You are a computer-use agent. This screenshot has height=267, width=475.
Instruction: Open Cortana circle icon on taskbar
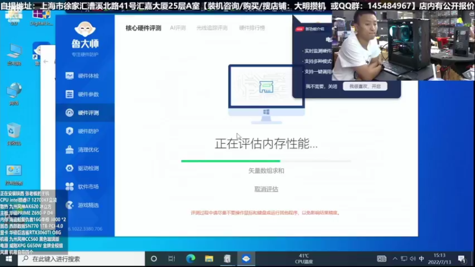point(154,259)
